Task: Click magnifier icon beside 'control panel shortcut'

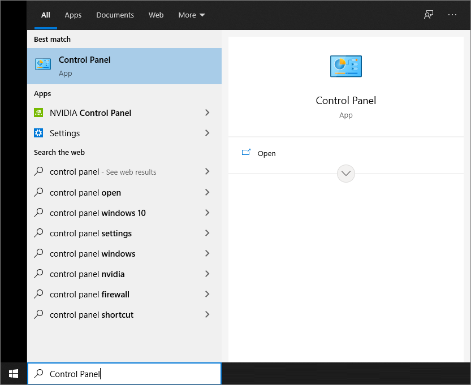Action: [x=38, y=314]
